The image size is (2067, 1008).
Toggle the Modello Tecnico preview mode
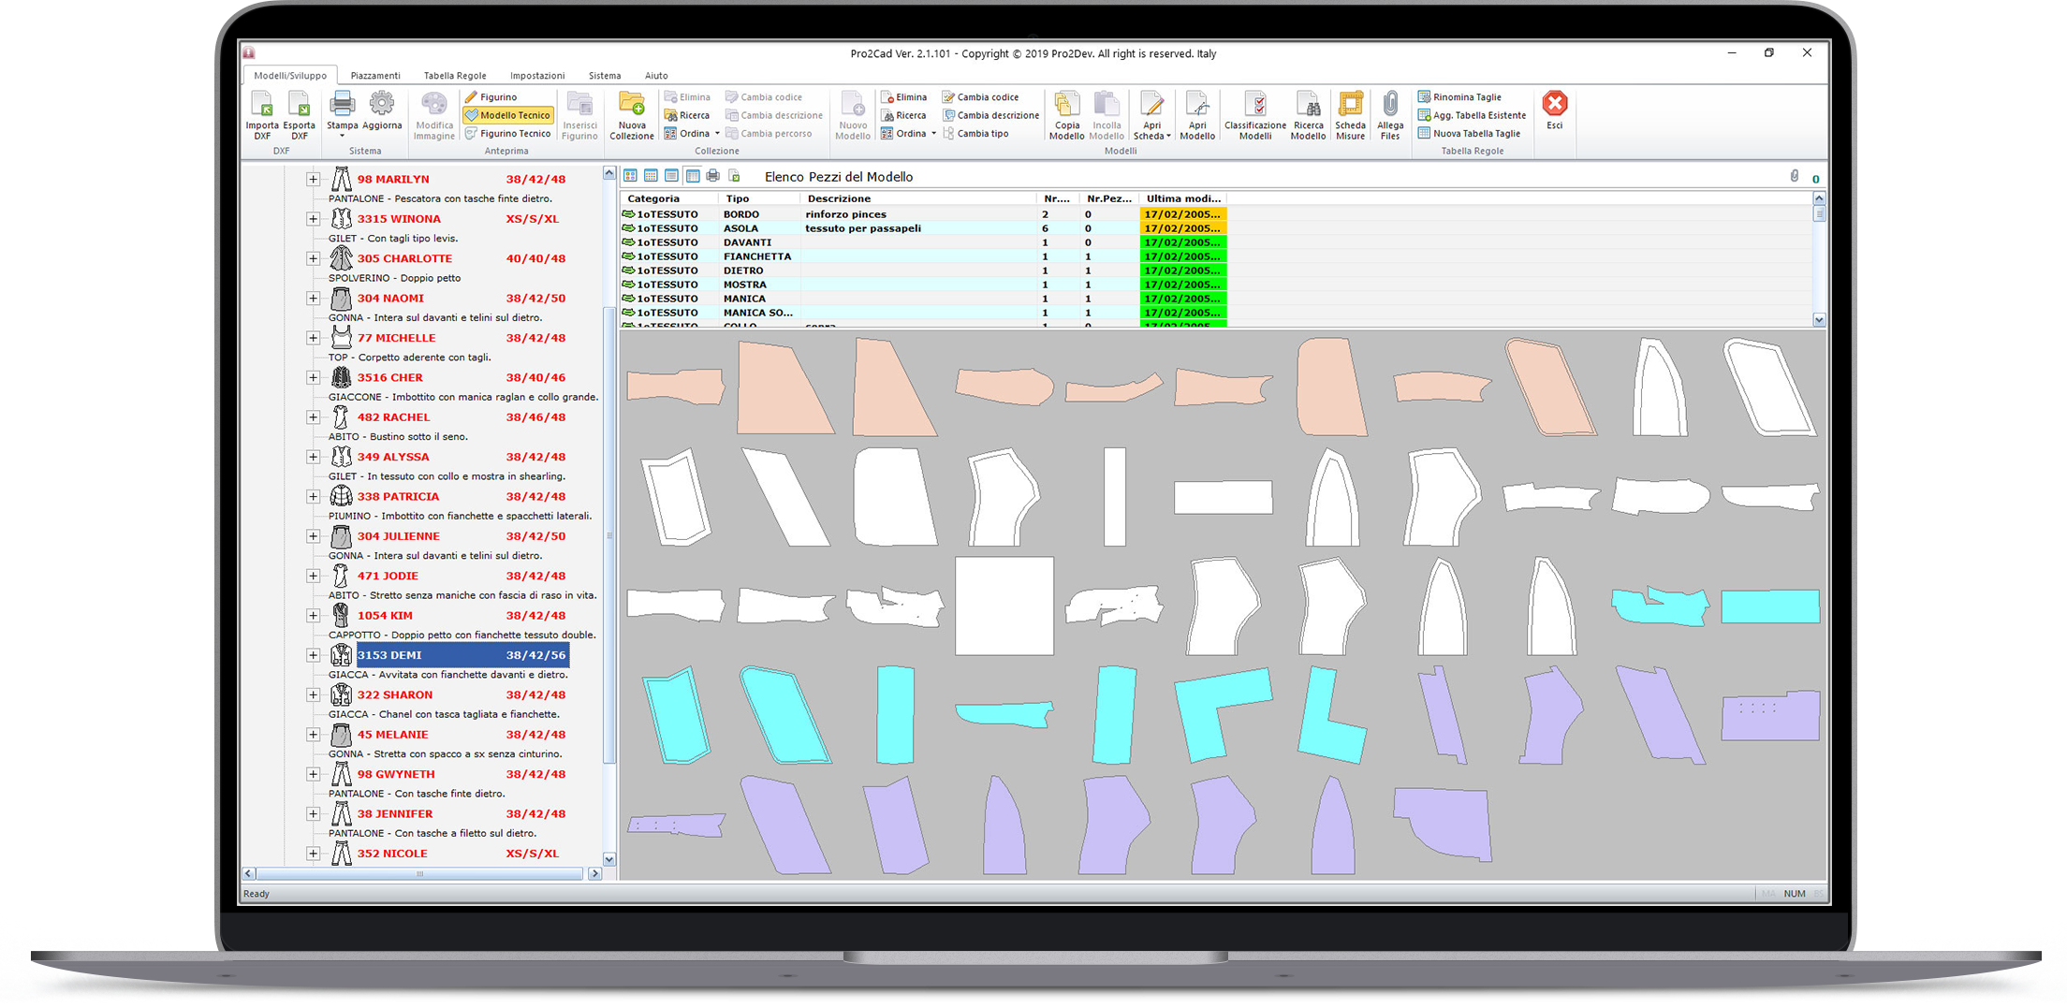pos(508,115)
